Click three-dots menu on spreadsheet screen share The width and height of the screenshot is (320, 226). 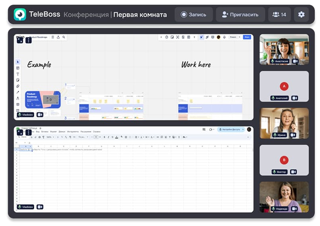tap(28, 132)
